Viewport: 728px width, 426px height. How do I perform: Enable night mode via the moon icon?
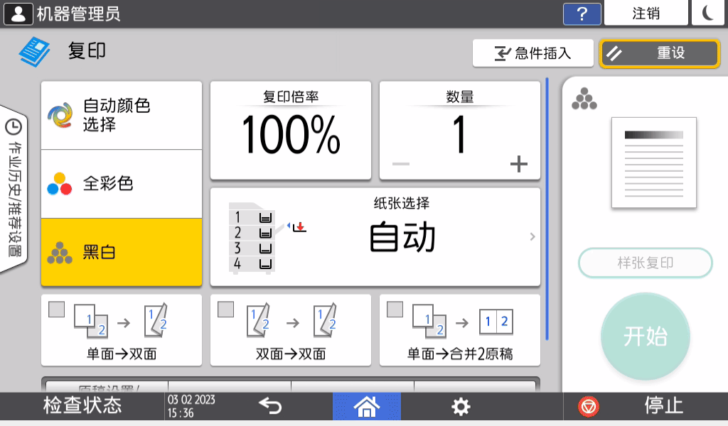point(708,13)
